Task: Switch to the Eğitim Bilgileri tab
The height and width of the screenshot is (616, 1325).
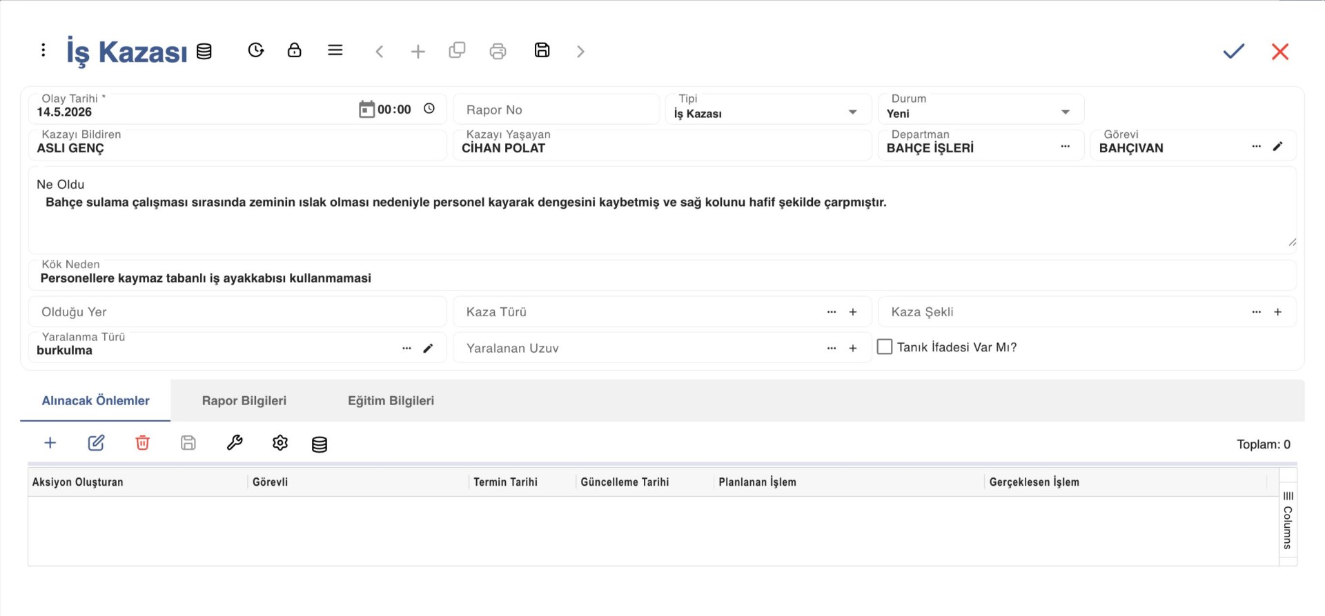Action: point(391,400)
